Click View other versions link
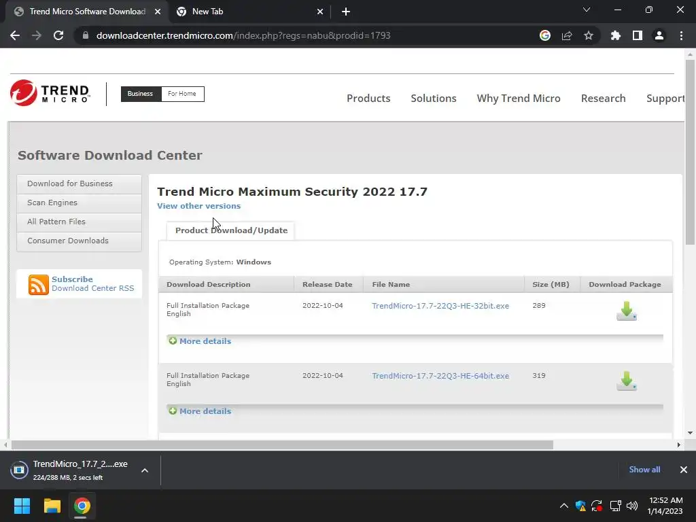The height and width of the screenshot is (522, 696). [x=199, y=206]
